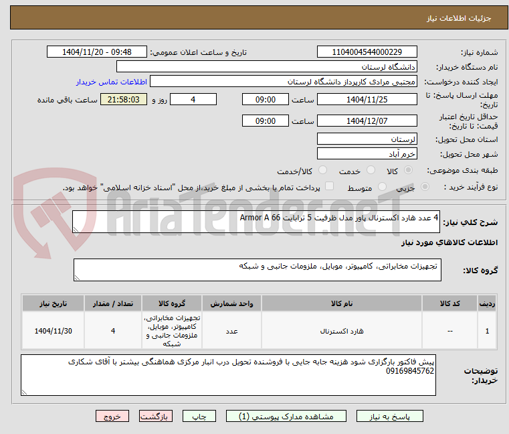Image resolution: width=509 pixels, height=434 pixels.
Task: Click the 'عدد' unit cell
Action: [231, 331]
